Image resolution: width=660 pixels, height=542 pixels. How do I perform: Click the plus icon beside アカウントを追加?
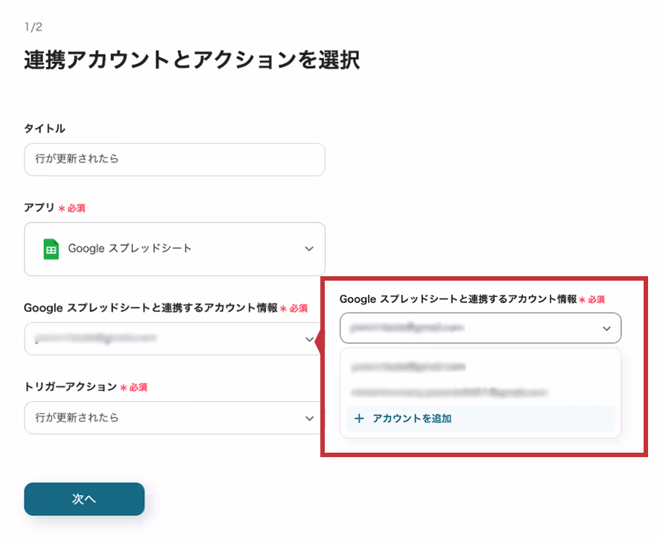[x=359, y=418]
